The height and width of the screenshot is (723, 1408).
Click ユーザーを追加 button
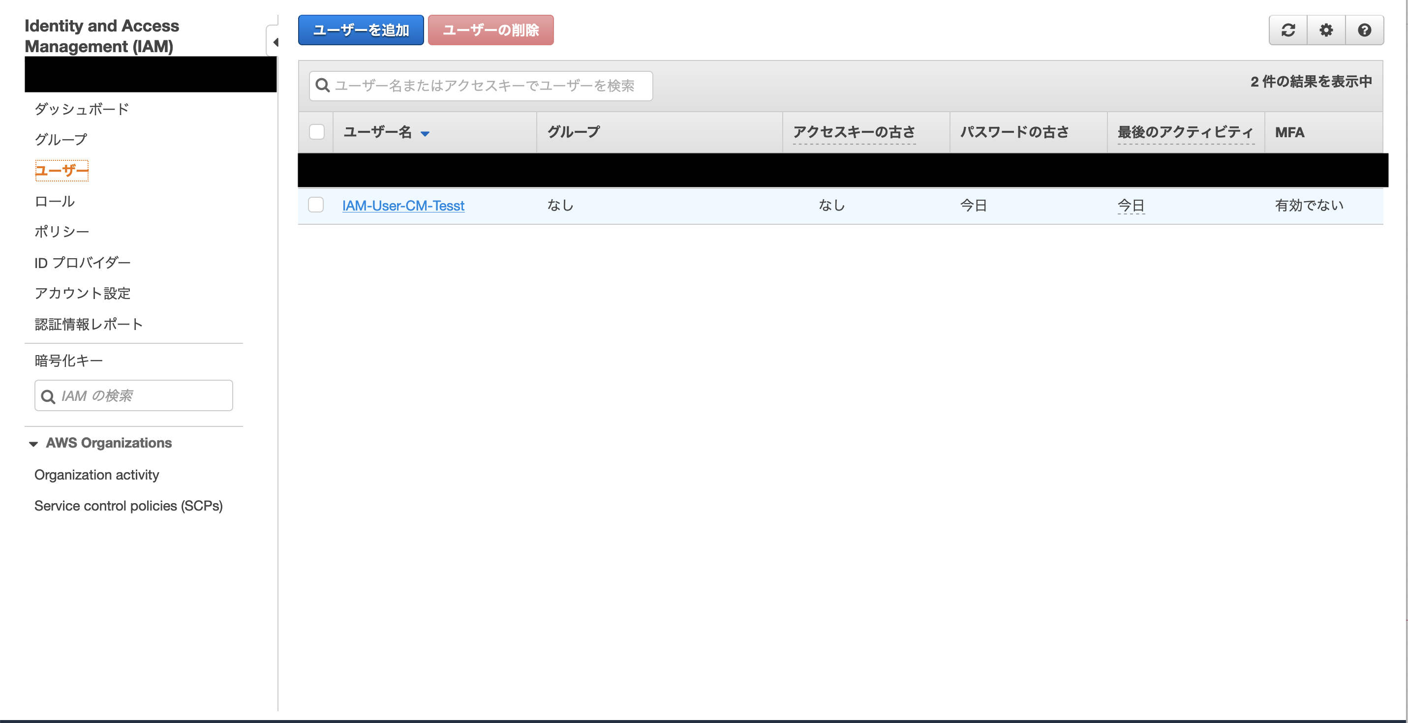(x=361, y=30)
